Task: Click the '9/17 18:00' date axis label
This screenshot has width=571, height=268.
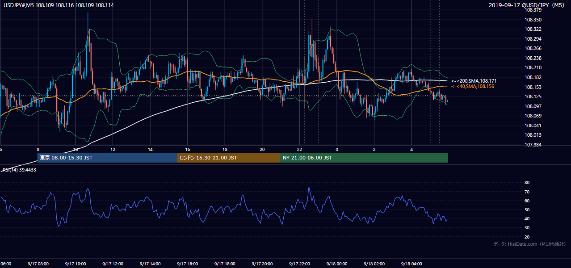Action: click(x=225, y=264)
